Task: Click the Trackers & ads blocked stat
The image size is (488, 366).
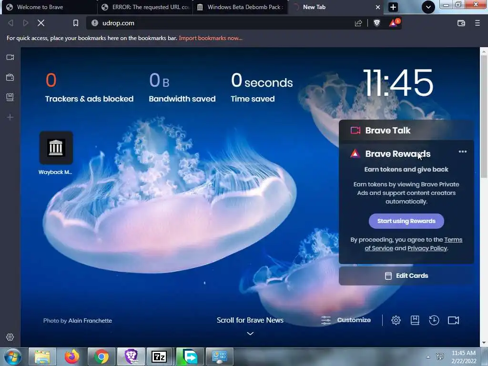Action: click(x=89, y=88)
